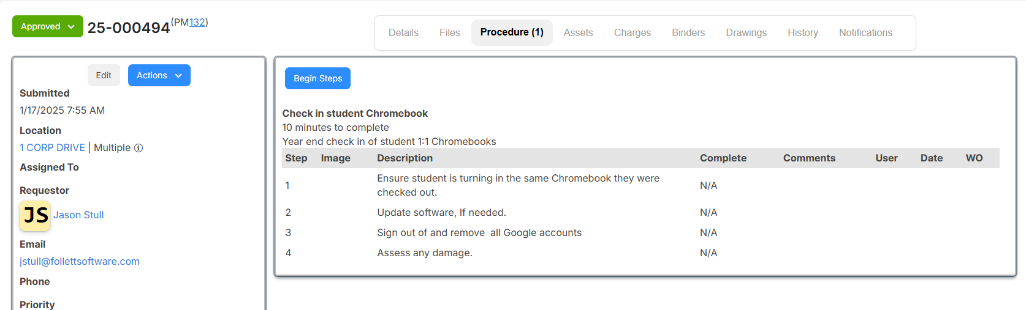
Task: Open the Binders tab
Action: 688,32
